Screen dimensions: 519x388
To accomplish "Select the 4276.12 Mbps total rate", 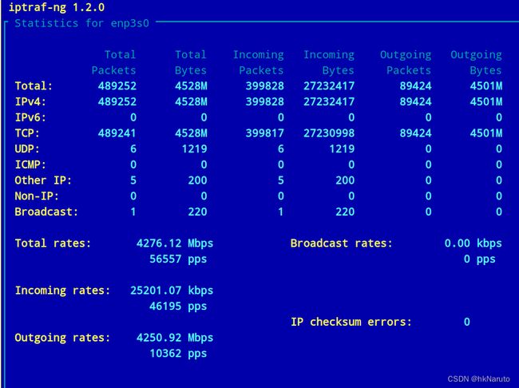I will click(x=175, y=243).
